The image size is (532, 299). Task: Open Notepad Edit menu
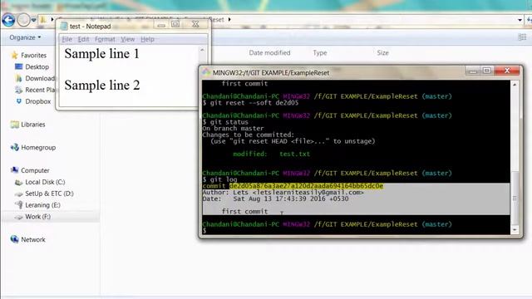(83, 39)
